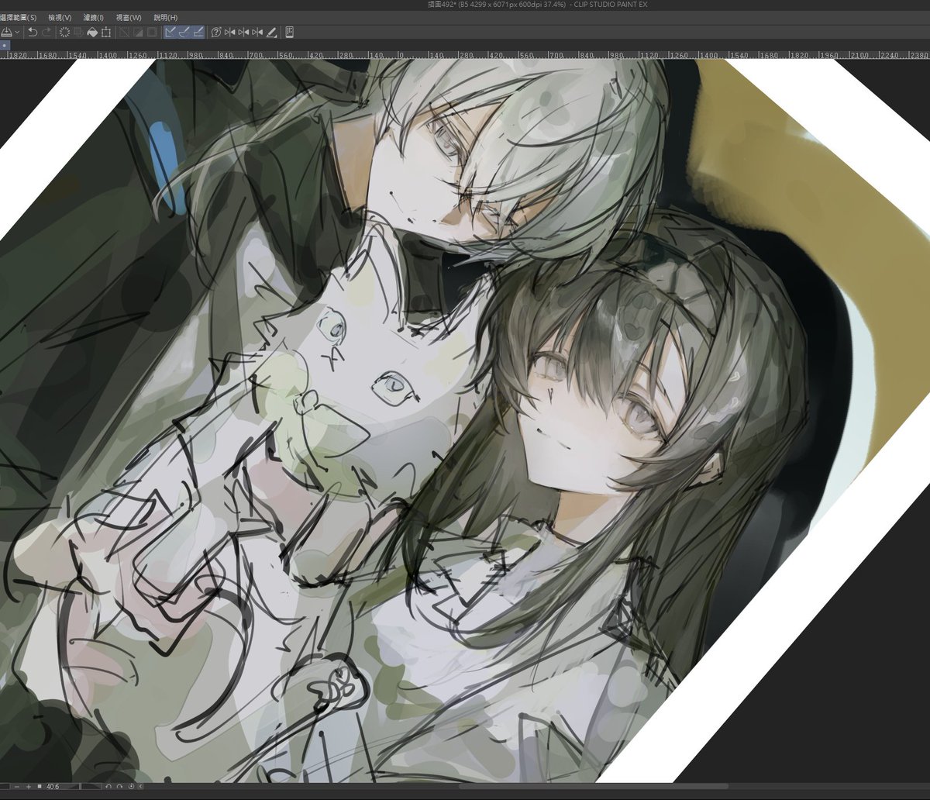Click the canvas rotation slider in the bottom bar
Viewport: 930px width, 800px height.
[x=82, y=786]
